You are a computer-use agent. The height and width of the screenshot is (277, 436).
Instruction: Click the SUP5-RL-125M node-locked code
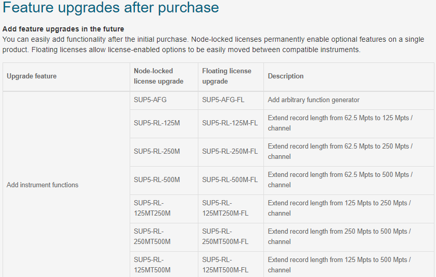coord(157,123)
